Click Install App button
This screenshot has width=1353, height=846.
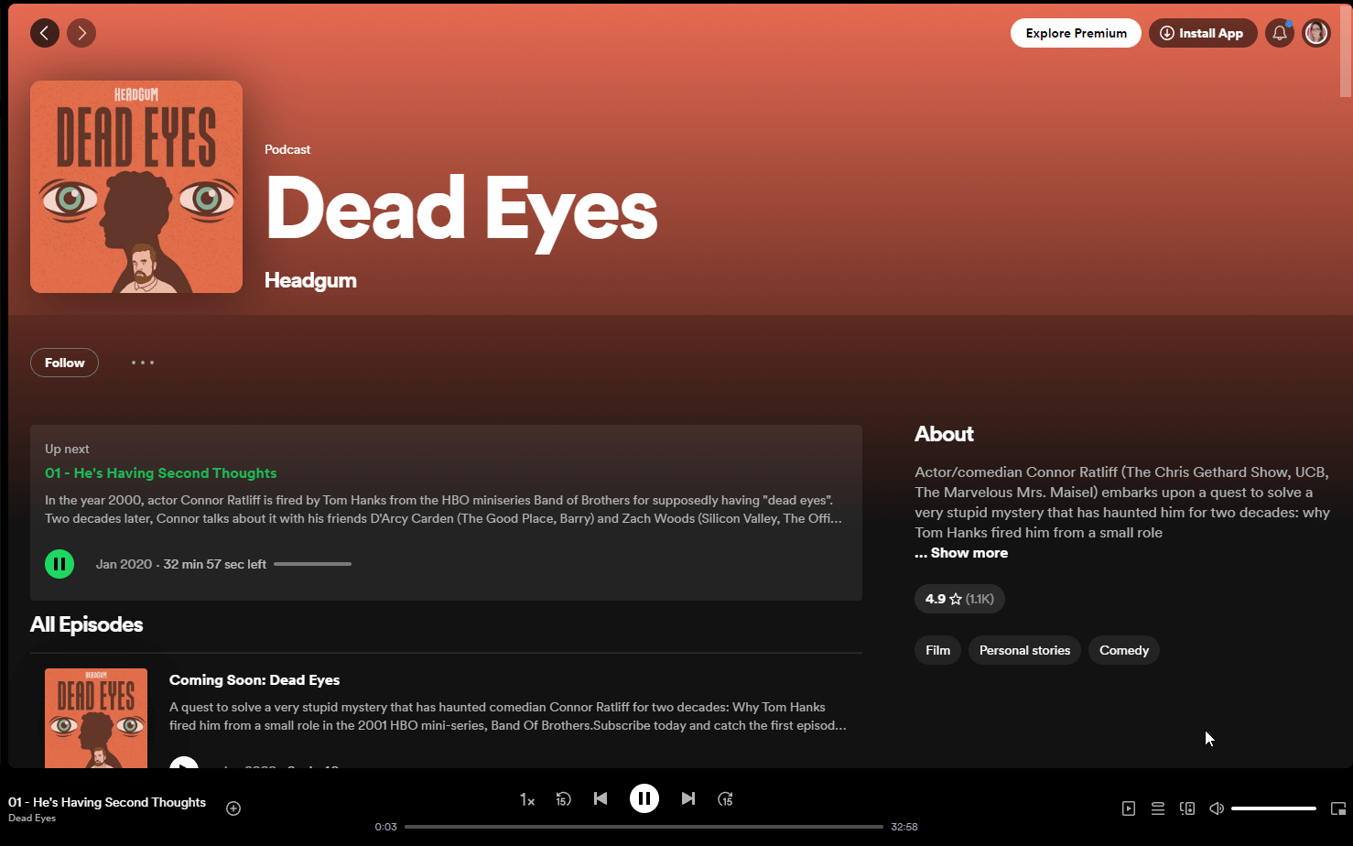1203,33
